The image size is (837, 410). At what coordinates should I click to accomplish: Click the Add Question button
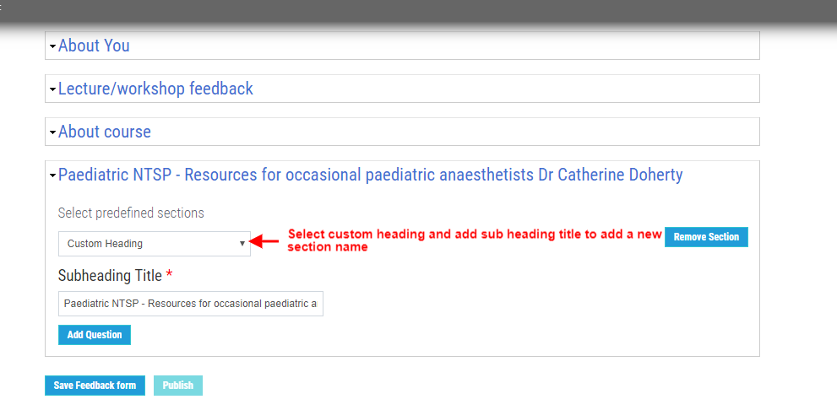(95, 335)
